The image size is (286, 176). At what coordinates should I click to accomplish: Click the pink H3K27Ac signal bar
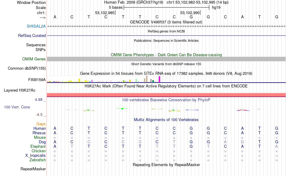(x=166, y=95)
